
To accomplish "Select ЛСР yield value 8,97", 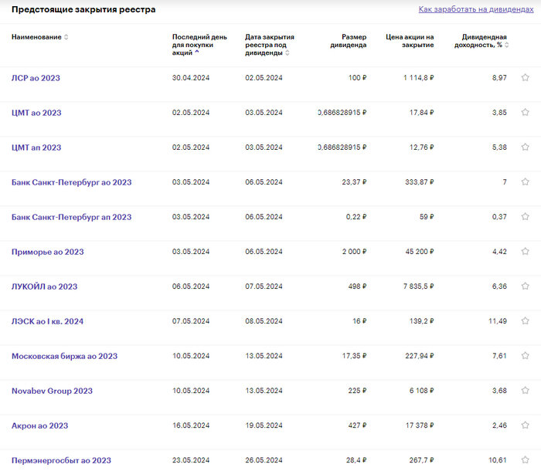I will [x=499, y=78].
